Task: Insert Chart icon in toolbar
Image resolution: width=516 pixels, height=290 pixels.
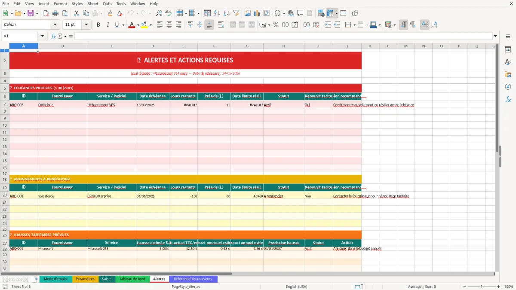Action: (257, 13)
